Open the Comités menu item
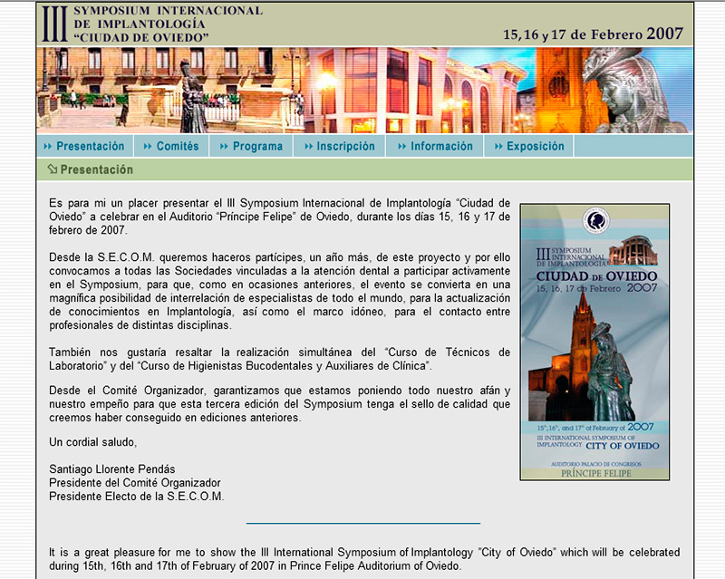The height and width of the screenshot is (579, 725). (171, 146)
